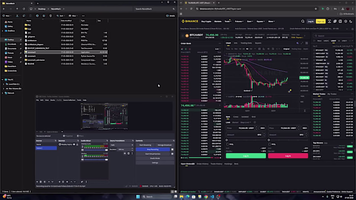Click Stop Recording in OBS
This screenshot has height=200, width=356.
(153, 149)
